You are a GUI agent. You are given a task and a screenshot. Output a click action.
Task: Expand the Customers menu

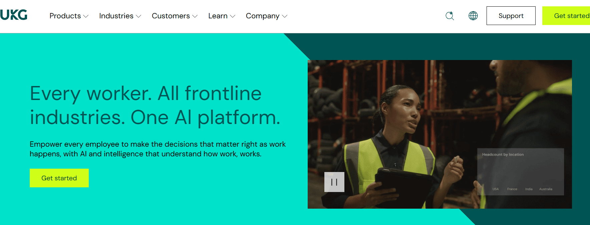[175, 16]
